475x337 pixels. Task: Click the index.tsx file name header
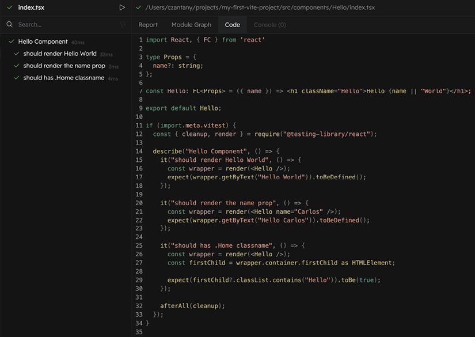[x=31, y=7]
